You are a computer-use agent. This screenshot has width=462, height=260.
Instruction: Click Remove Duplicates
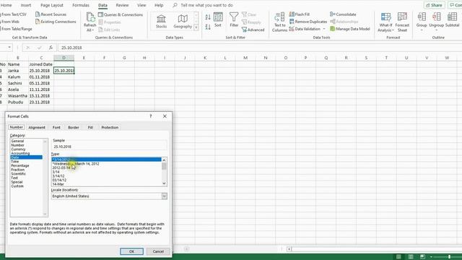pyautogui.click(x=308, y=22)
